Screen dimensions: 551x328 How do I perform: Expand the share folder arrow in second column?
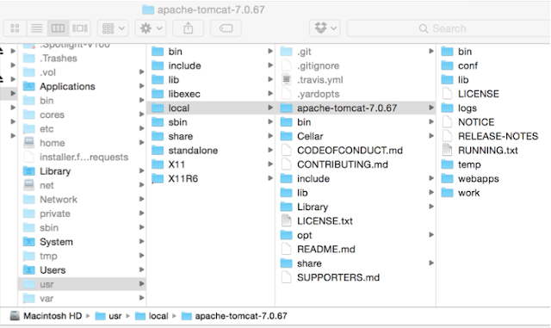tap(270, 136)
